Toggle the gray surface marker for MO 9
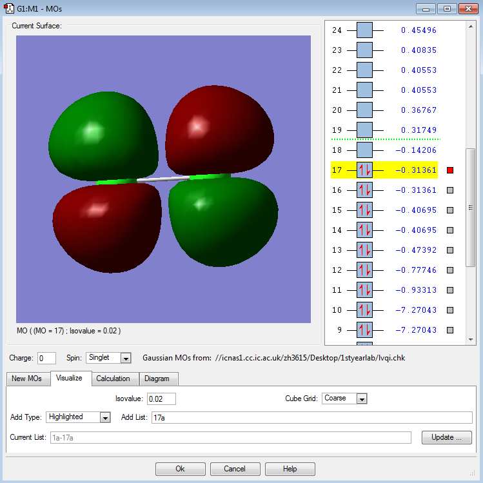The width and height of the screenshot is (483, 483). pyautogui.click(x=450, y=330)
